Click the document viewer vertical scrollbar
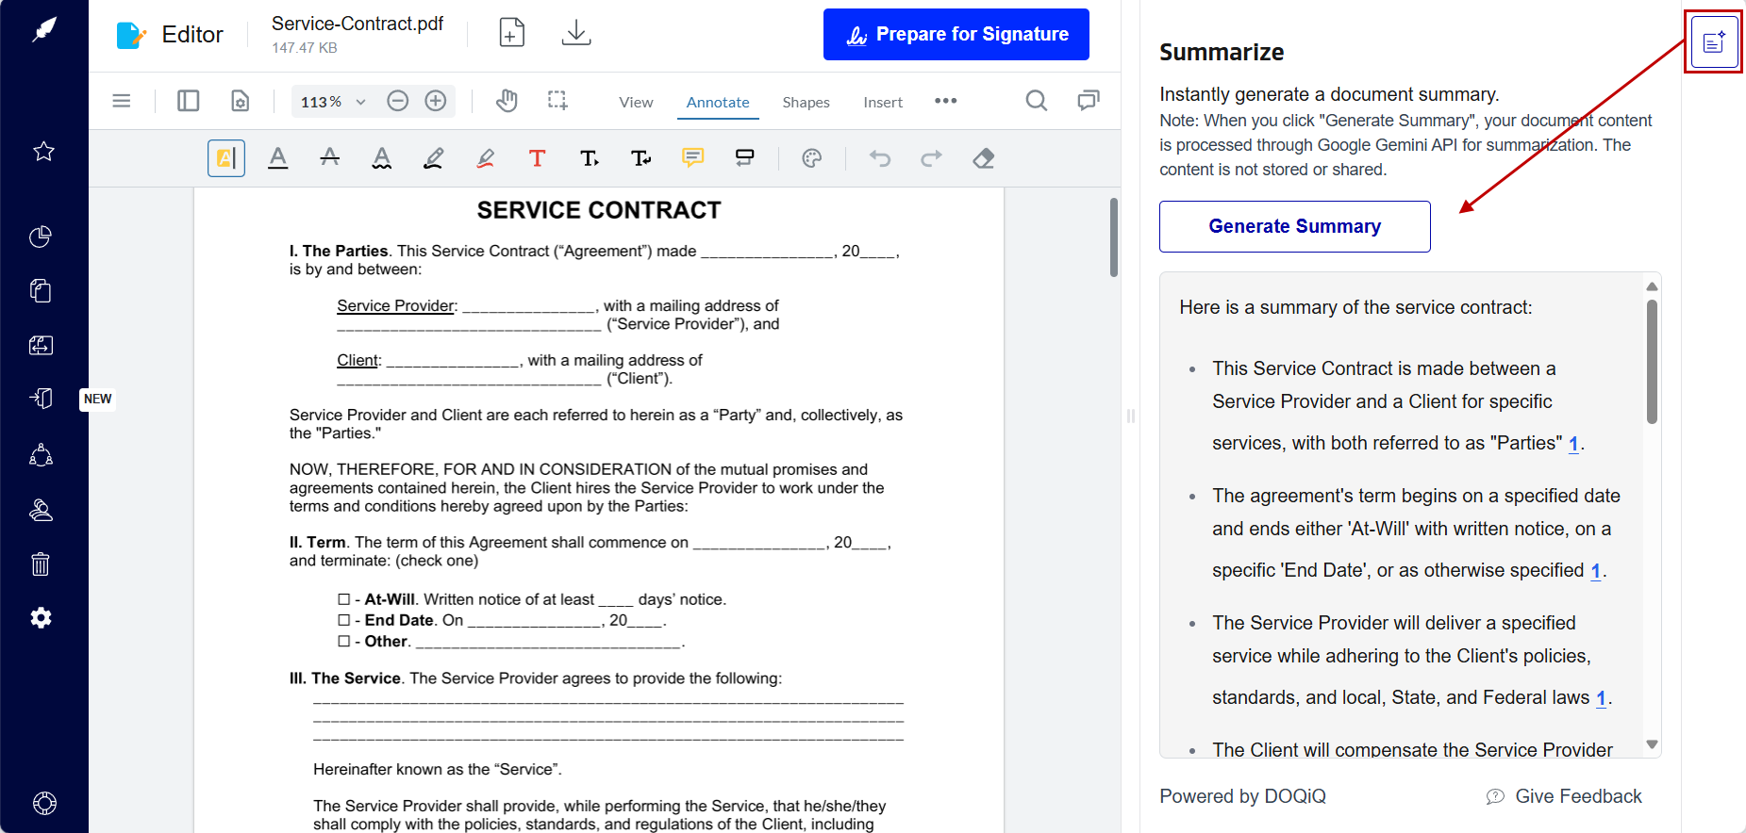1746x833 pixels. [1114, 237]
